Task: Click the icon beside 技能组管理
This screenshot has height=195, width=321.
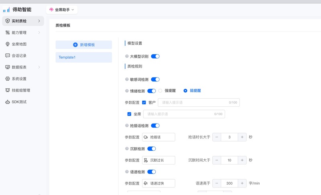Action: 8,90
